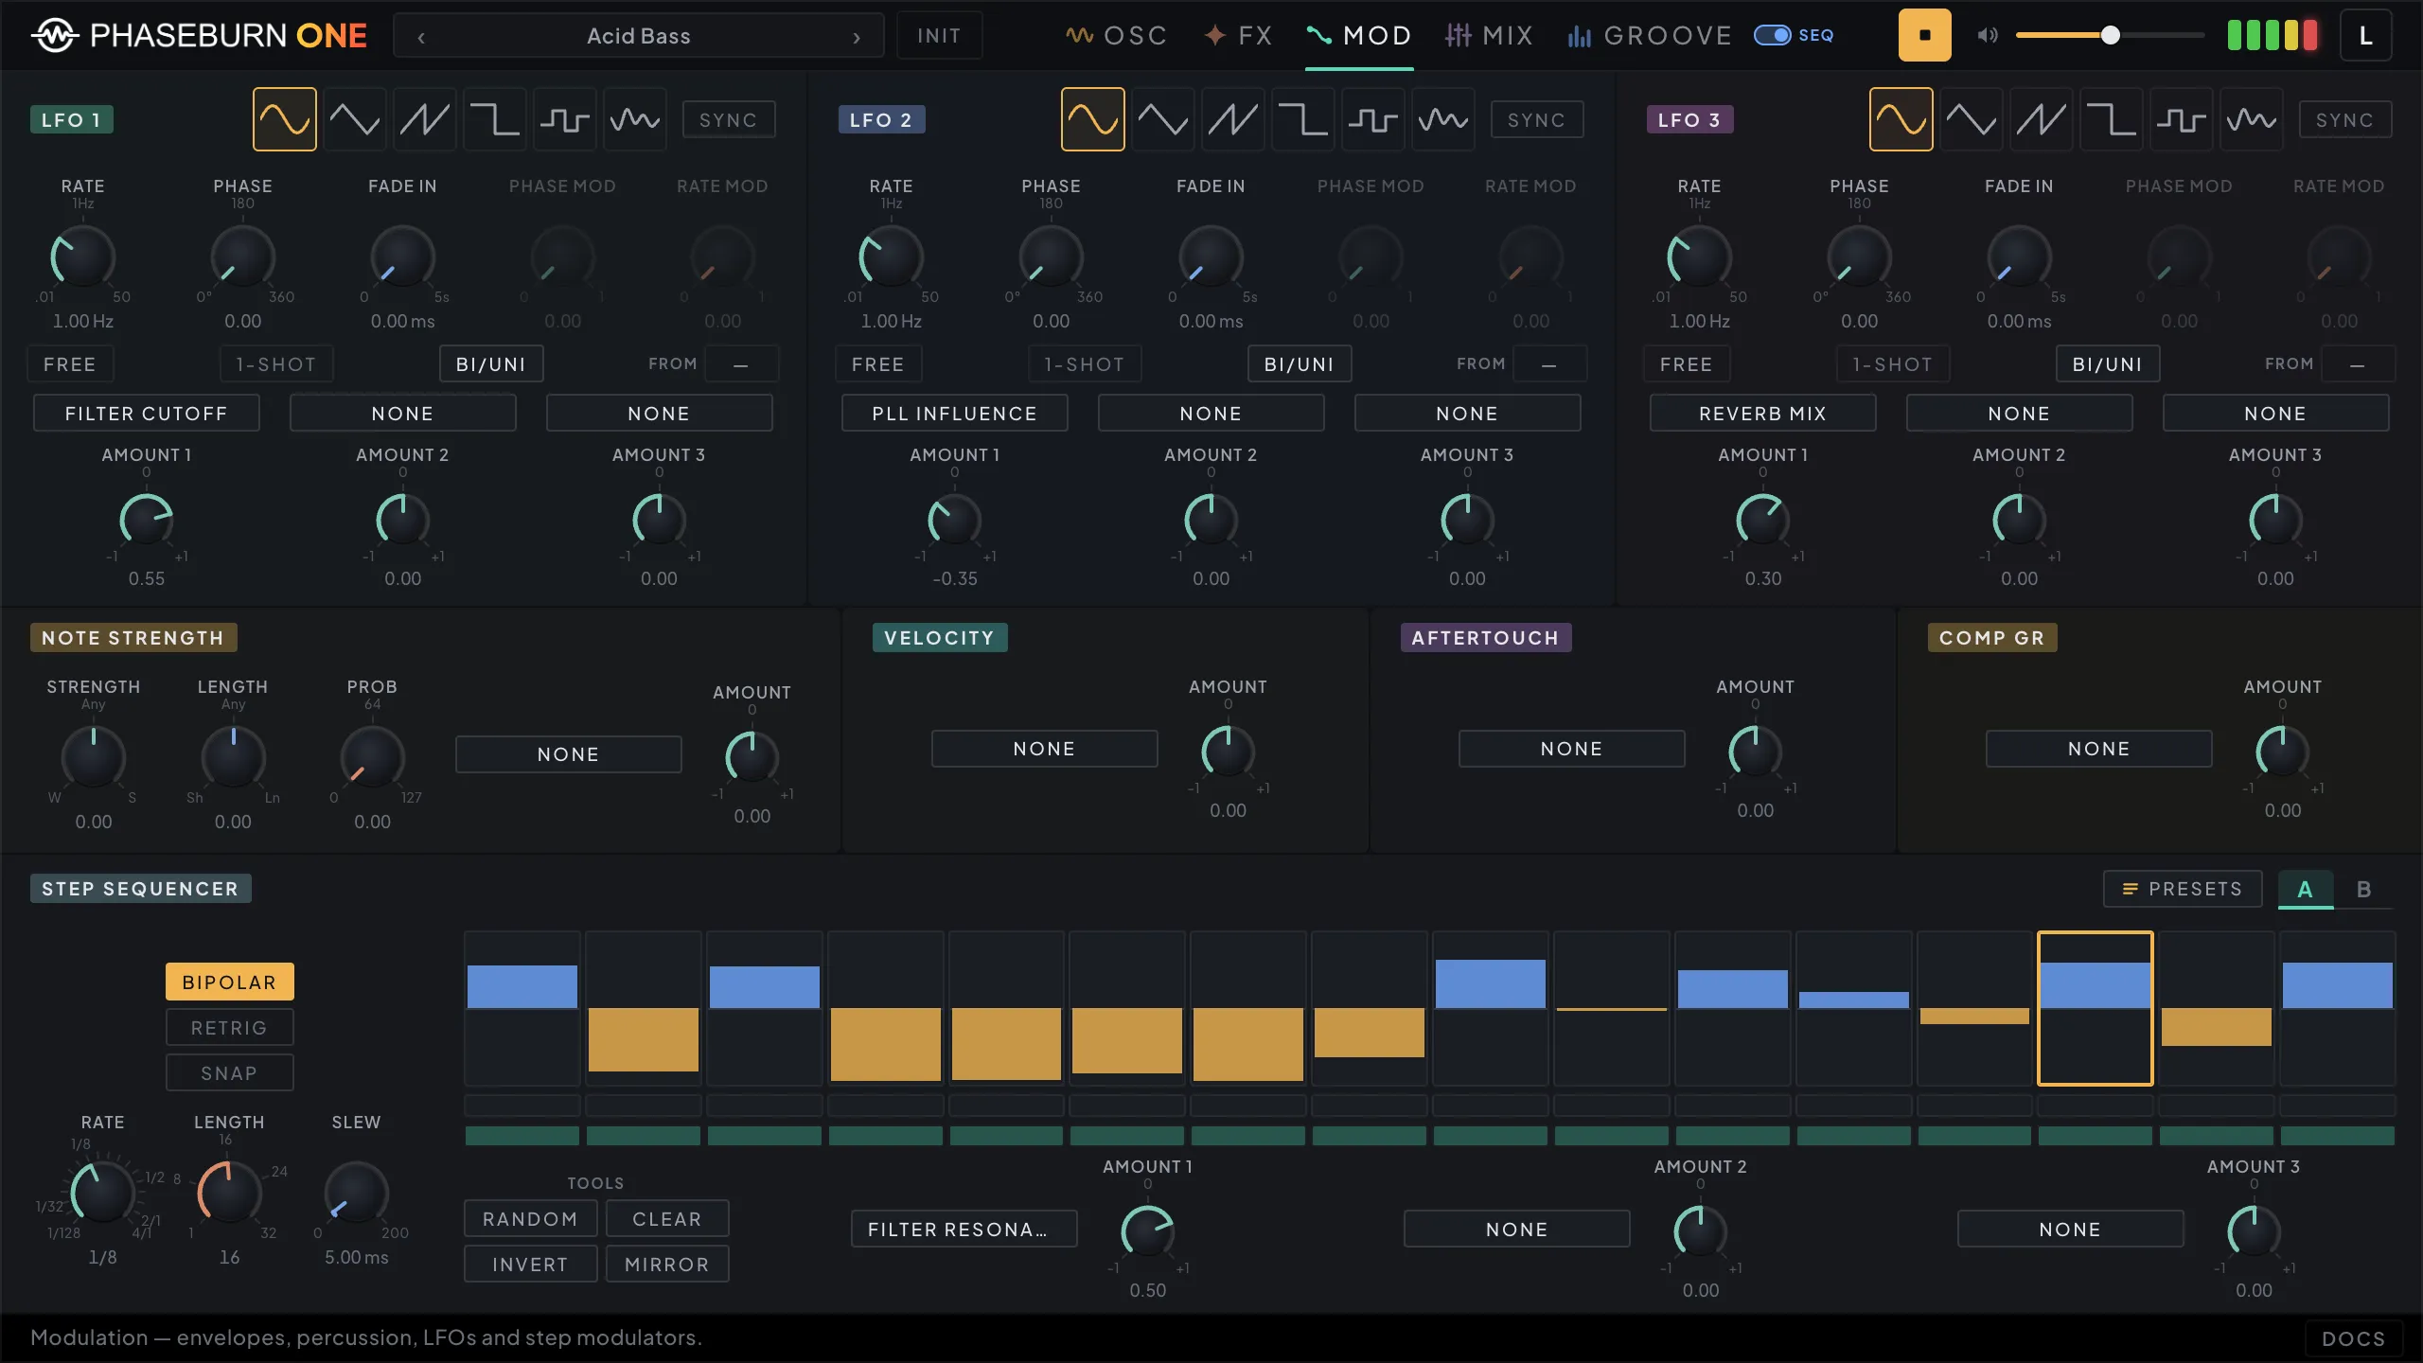The height and width of the screenshot is (1363, 2423).
Task: Toggle BI/UNI for LFO 3
Action: [2108, 363]
